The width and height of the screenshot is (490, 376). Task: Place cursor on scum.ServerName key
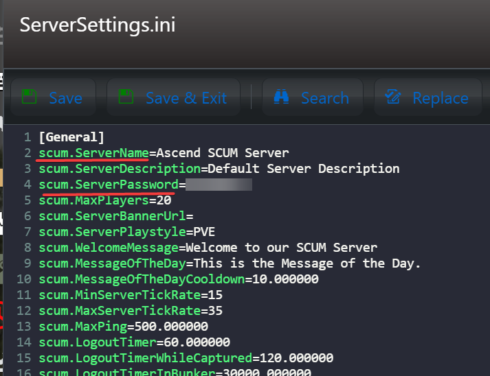pyautogui.click(x=93, y=153)
